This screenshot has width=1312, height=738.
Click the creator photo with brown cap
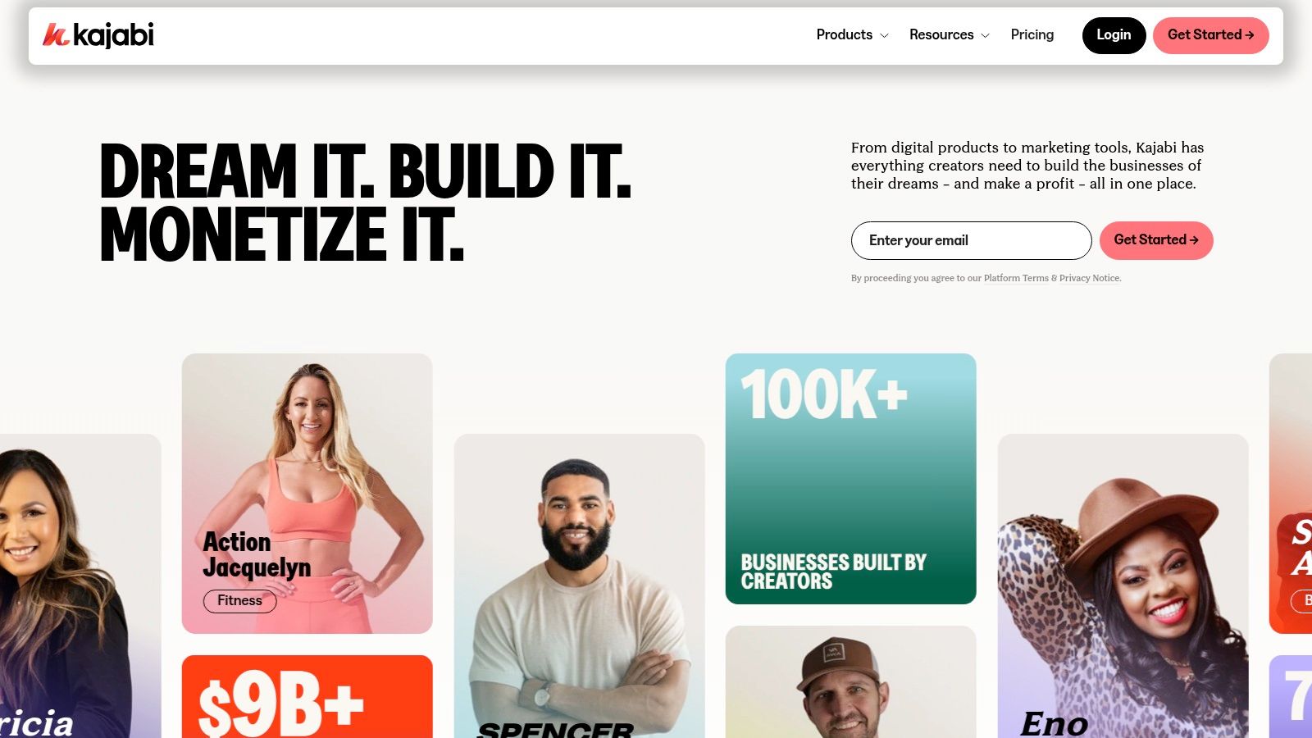coord(850,682)
